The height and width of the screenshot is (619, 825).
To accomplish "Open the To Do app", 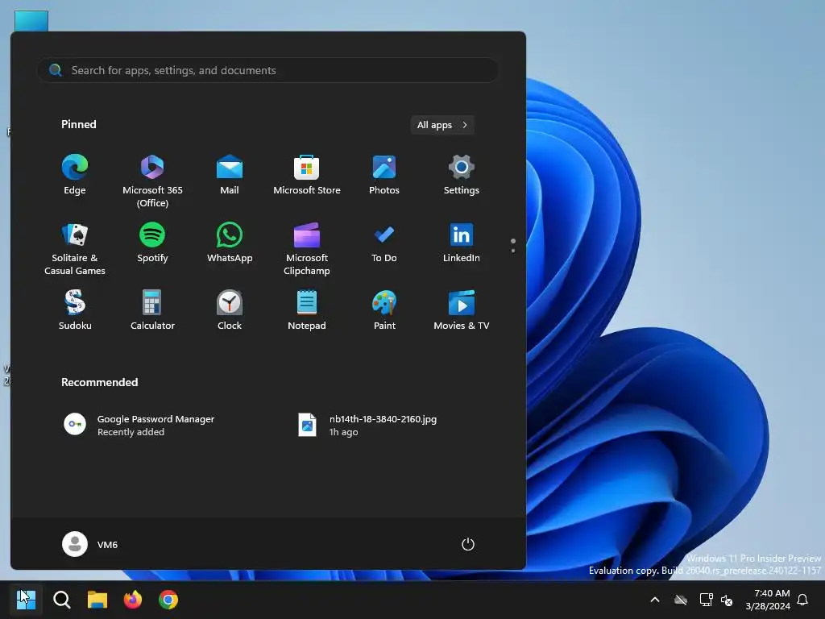I will (x=384, y=243).
